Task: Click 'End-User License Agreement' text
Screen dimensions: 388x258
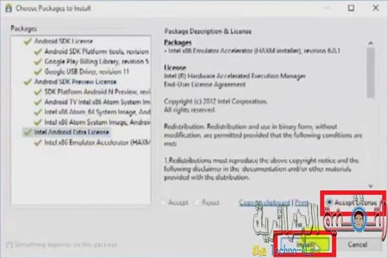Action: point(205,84)
